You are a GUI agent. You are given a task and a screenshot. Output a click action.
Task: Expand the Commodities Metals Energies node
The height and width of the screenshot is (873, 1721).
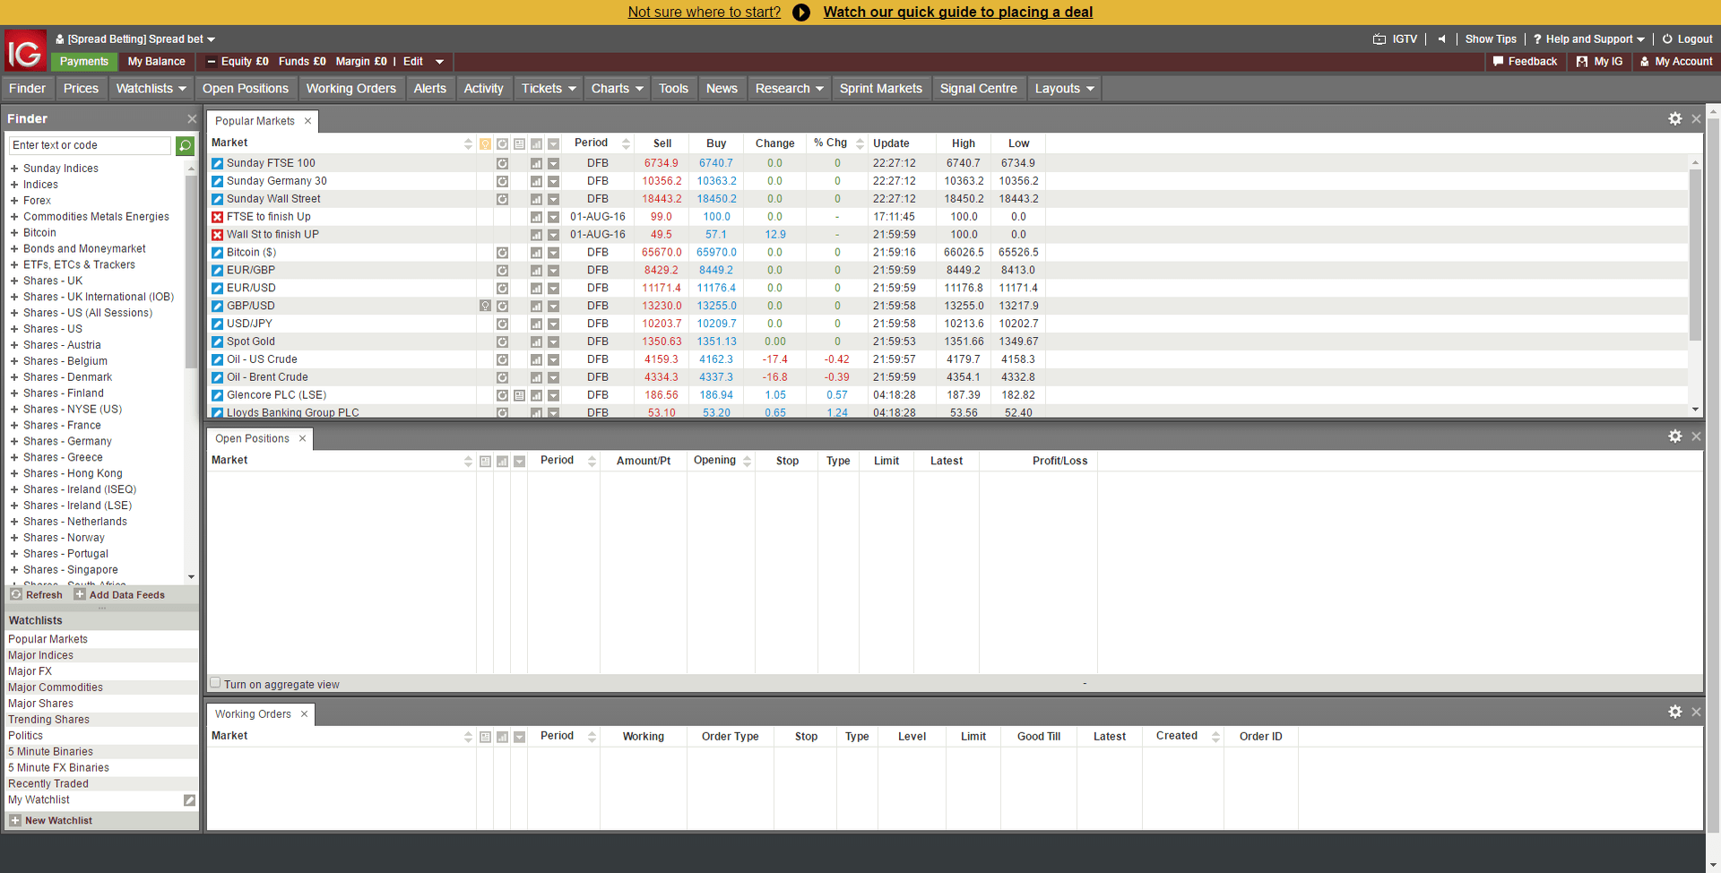click(x=14, y=217)
